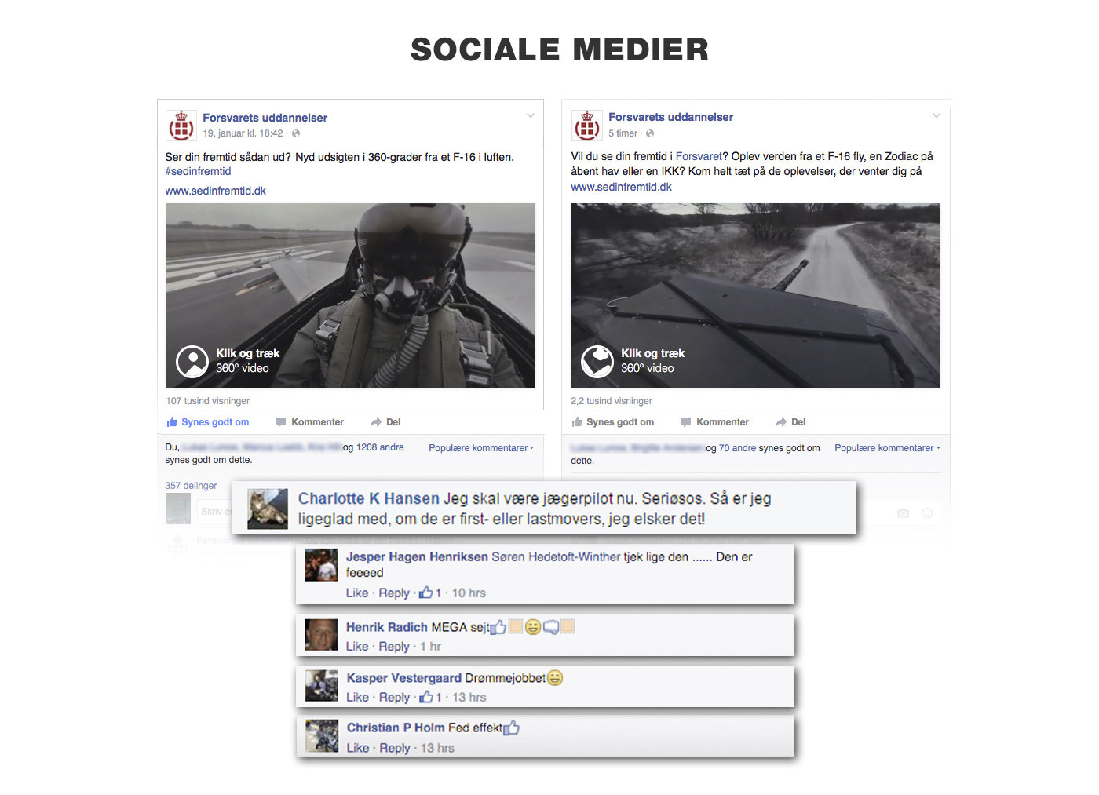Viewport: 1099px width, 795px height.
Task: Click Del on the right post
Action: (790, 422)
